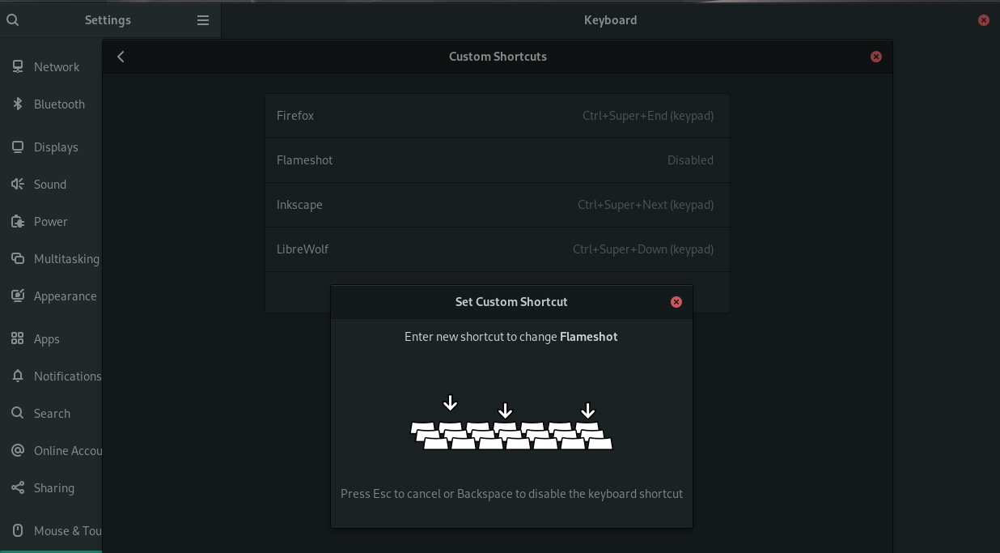Image resolution: width=1000 pixels, height=553 pixels.
Task: Open the Settings hamburger menu
Action: point(203,20)
